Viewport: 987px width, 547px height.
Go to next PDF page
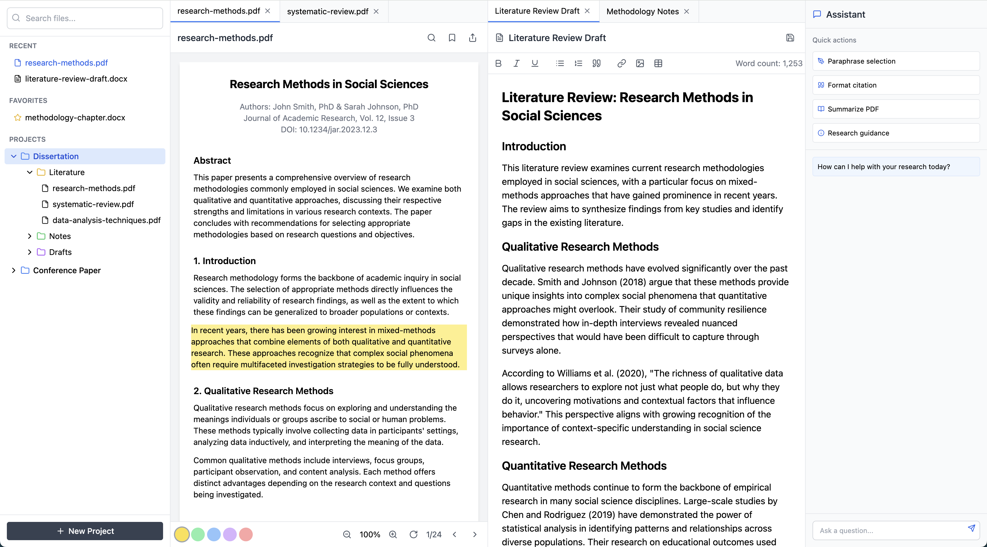(475, 534)
